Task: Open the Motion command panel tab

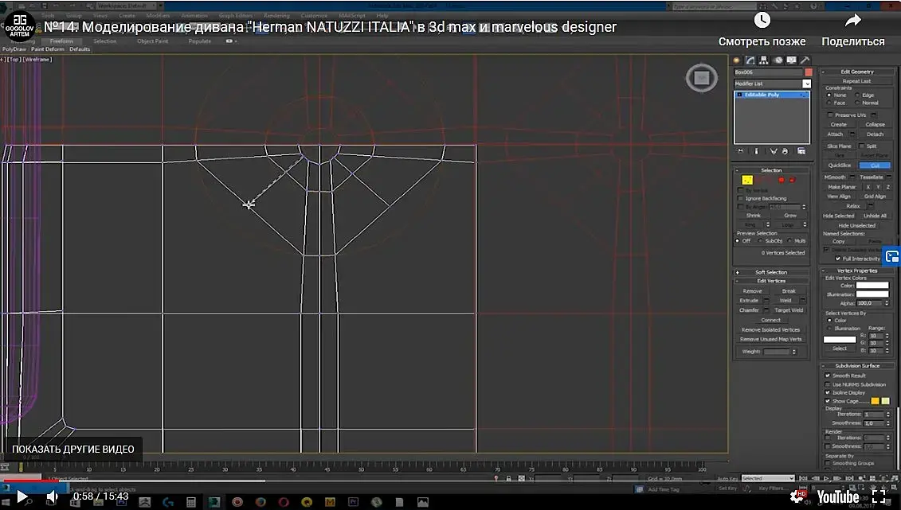Action: [x=778, y=60]
